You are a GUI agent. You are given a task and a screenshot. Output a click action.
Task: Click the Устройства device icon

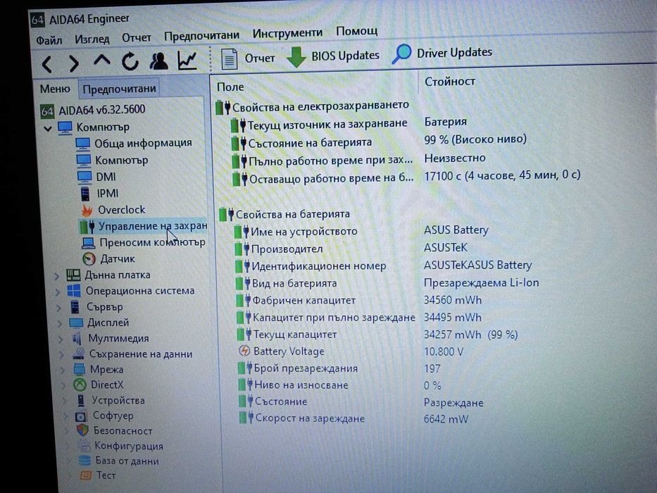click(81, 400)
